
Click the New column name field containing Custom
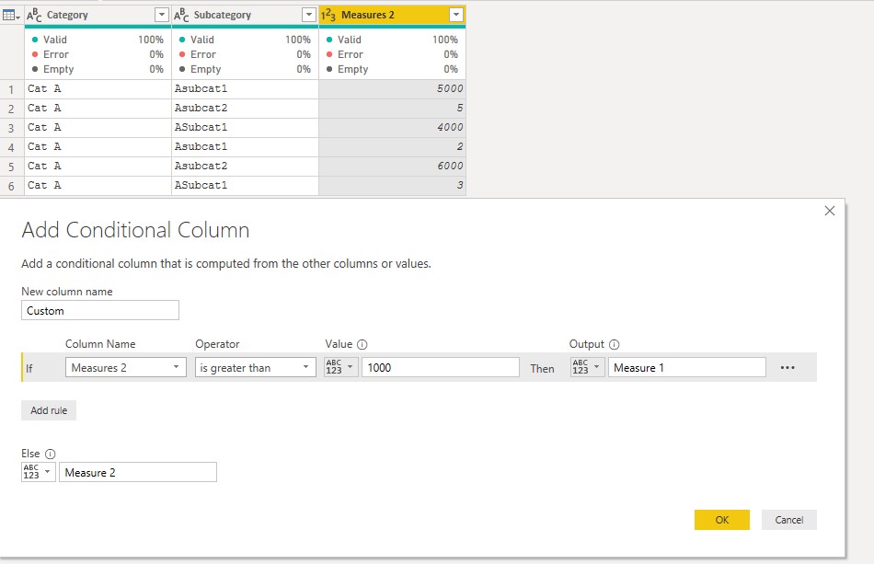point(100,310)
